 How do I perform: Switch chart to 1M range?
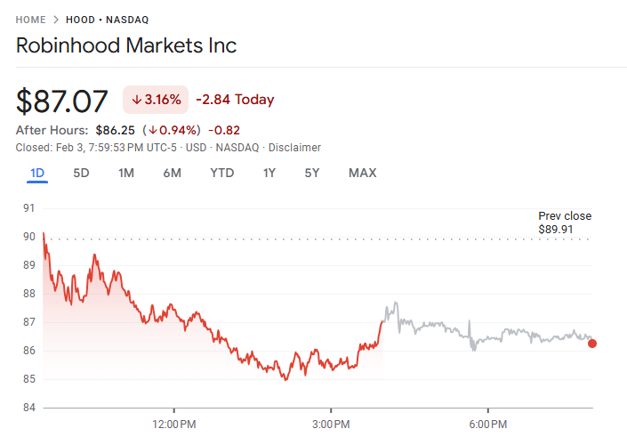(x=126, y=173)
